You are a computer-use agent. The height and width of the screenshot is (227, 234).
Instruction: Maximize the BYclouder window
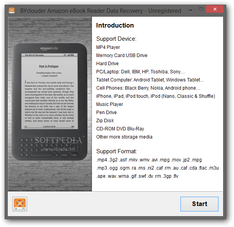pyautogui.click(x=201, y=9)
